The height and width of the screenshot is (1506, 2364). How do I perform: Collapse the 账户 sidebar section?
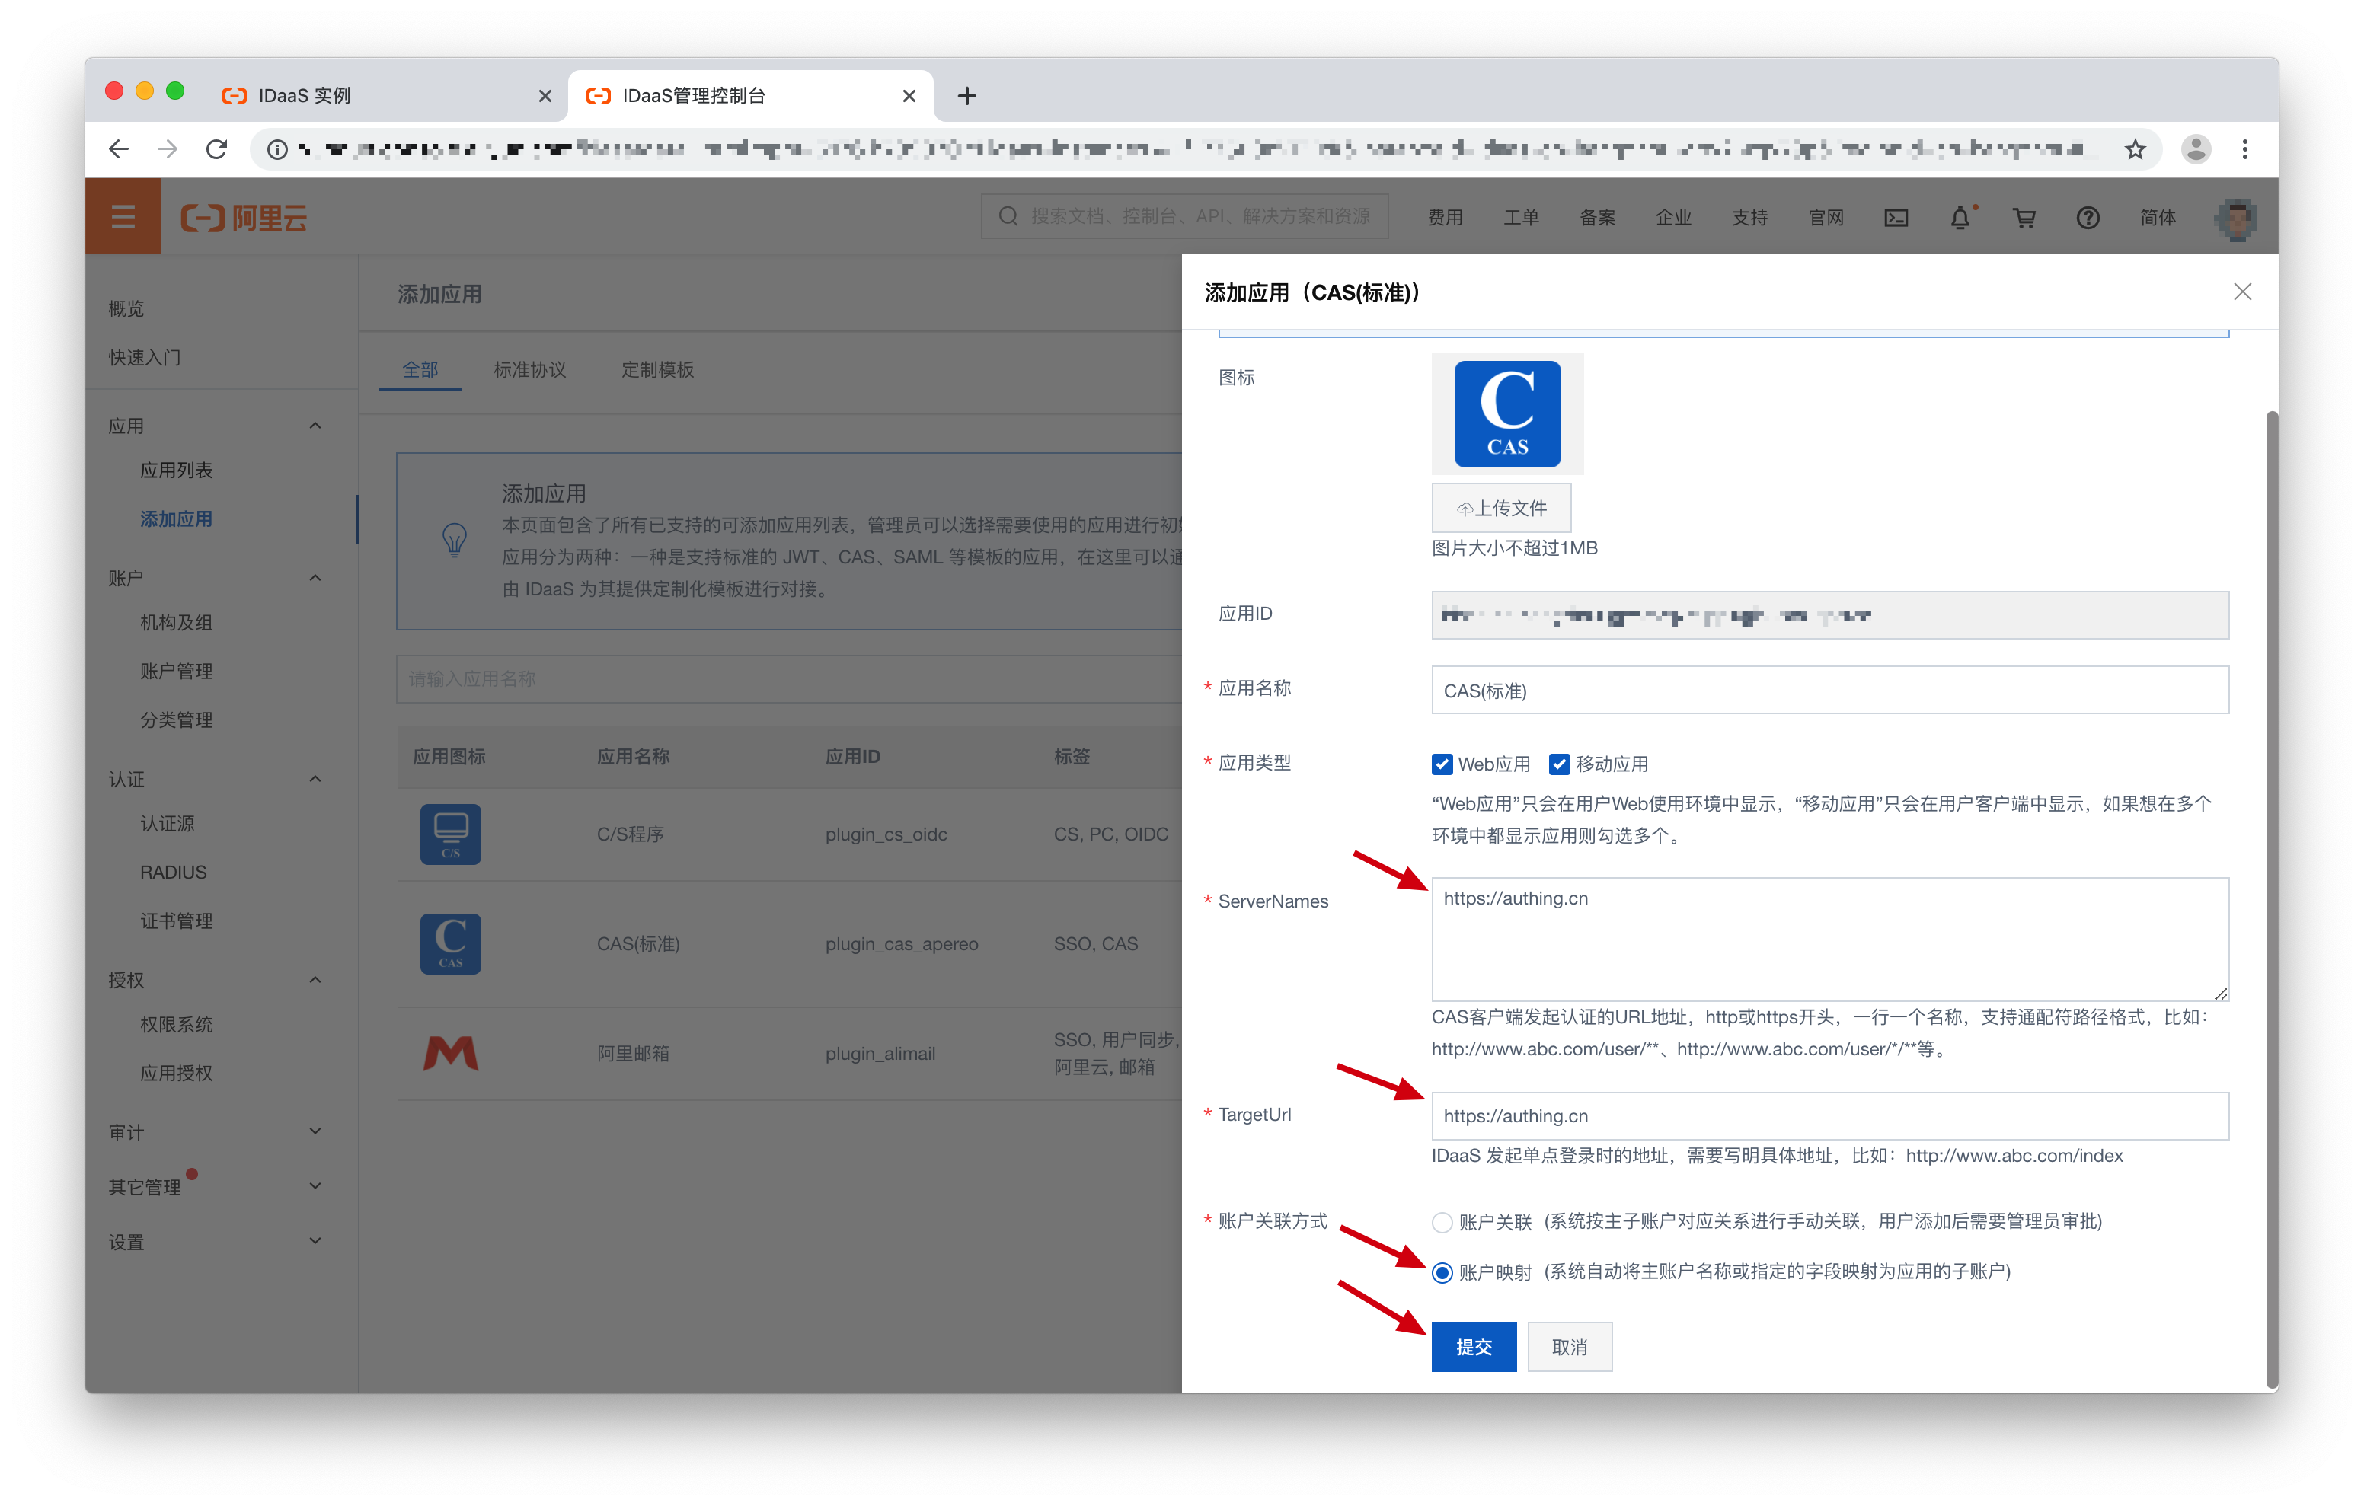point(315,577)
